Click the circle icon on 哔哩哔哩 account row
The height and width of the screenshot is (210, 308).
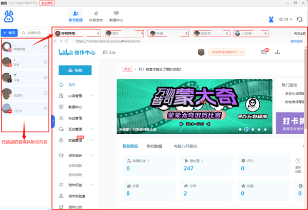pyautogui.click(x=46, y=47)
